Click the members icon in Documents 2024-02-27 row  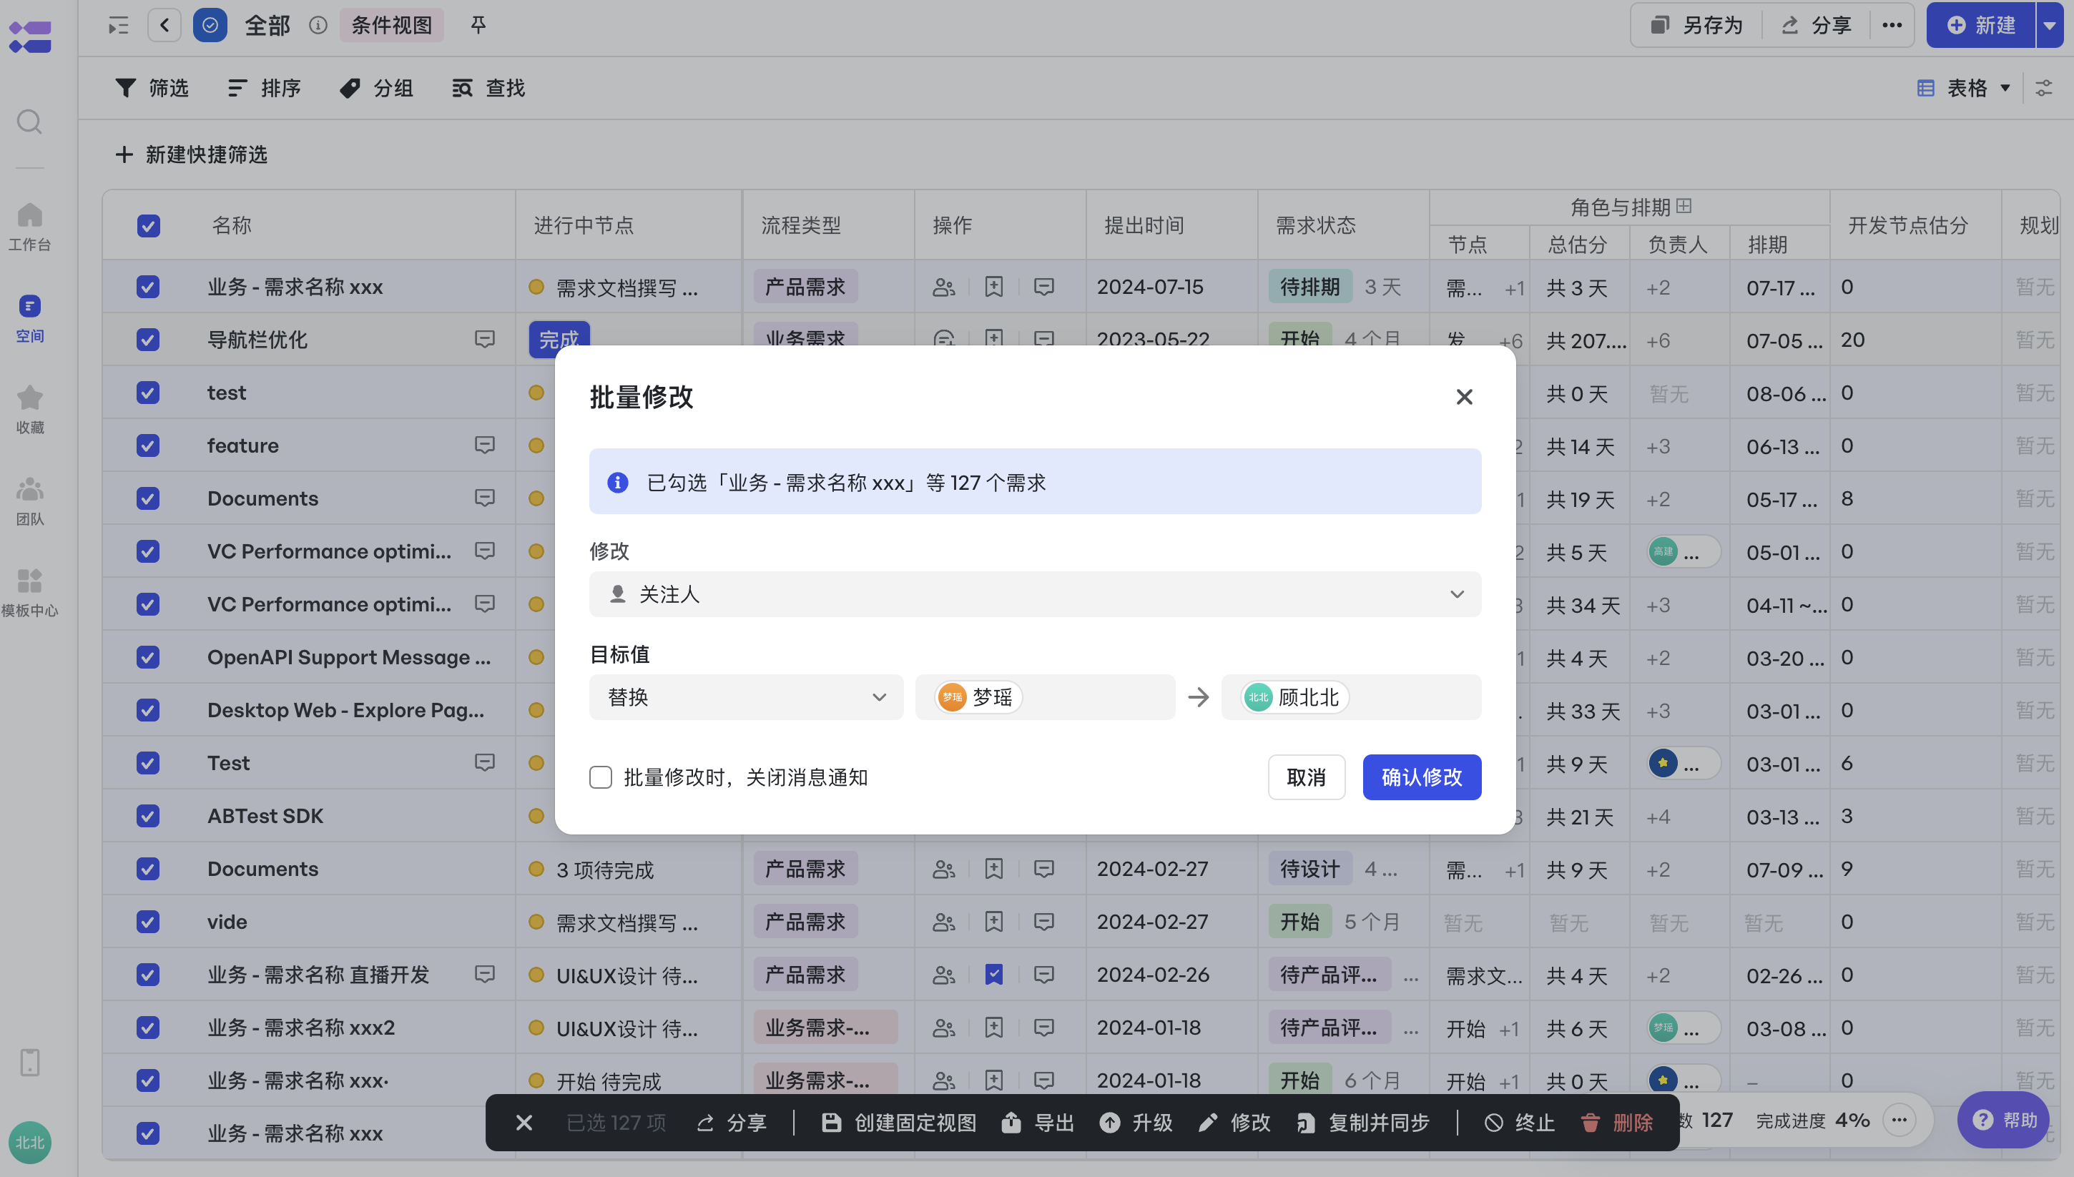tap(944, 869)
